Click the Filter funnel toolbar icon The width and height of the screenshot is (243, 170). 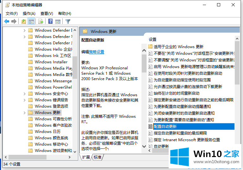tap(68, 22)
